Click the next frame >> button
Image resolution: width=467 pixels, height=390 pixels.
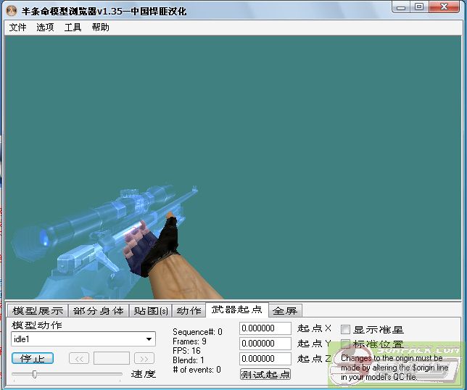point(144,358)
